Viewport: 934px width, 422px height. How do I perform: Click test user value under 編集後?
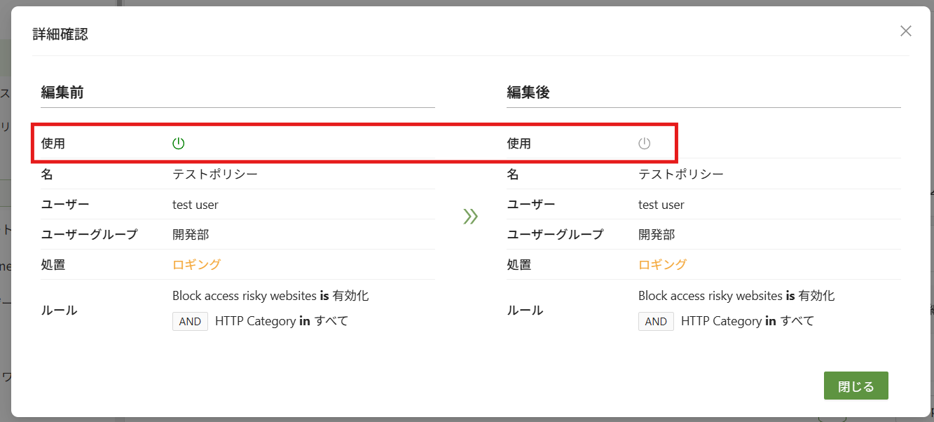tap(661, 205)
